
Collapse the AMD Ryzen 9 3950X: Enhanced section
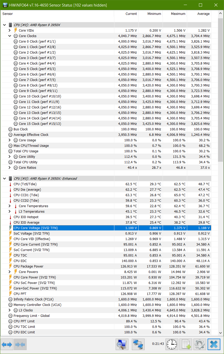coord(4,179)
